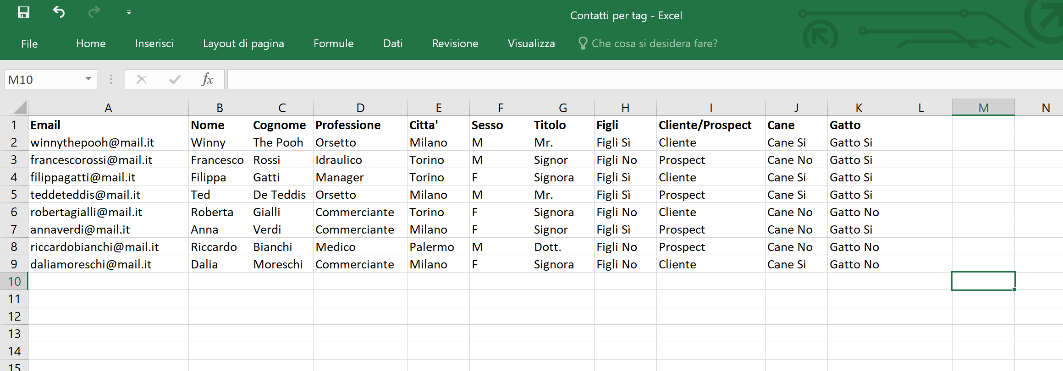The width and height of the screenshot is (1063, 371).
Task: Click the 'Citta'' header cell
Action: pos(438,125)
